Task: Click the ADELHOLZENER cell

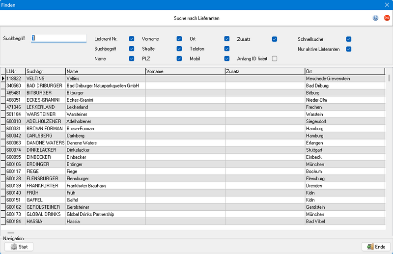Action: pos(45,121)
